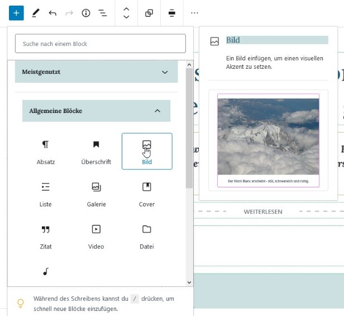The height and width of the screenshot is (316, 344).
Task: Insert a Video block
Action: pyautogui.click(x=96, y=236)
